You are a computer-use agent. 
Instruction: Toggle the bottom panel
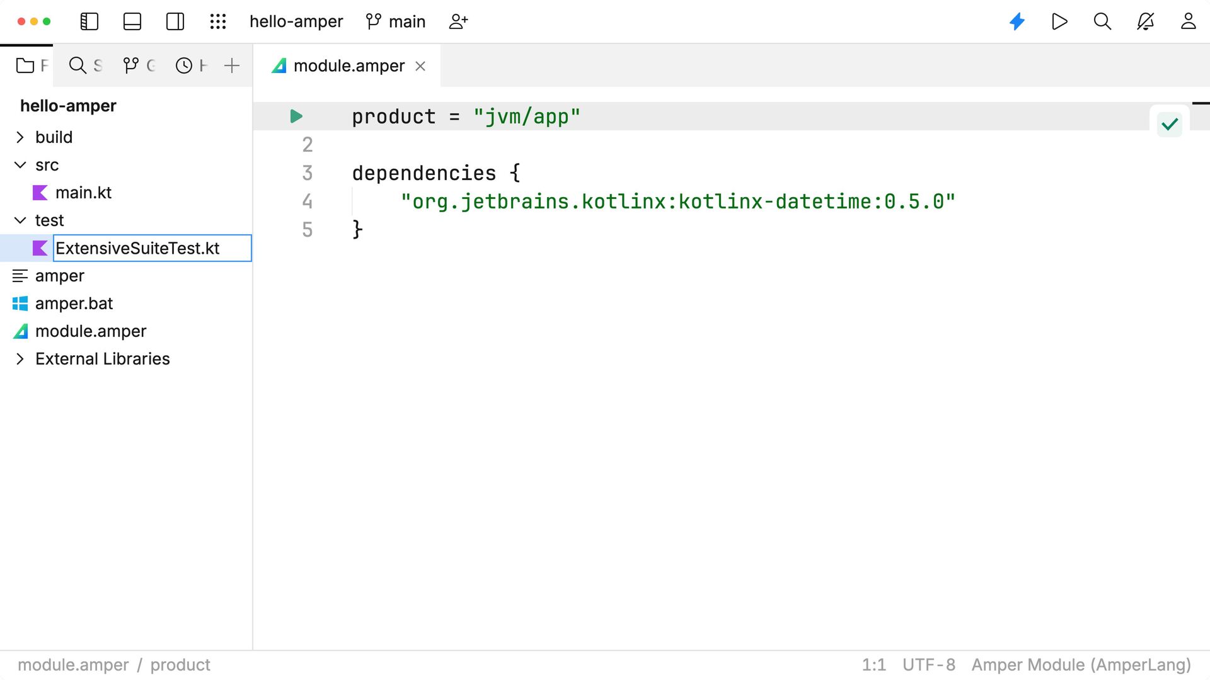coord(132,21)
